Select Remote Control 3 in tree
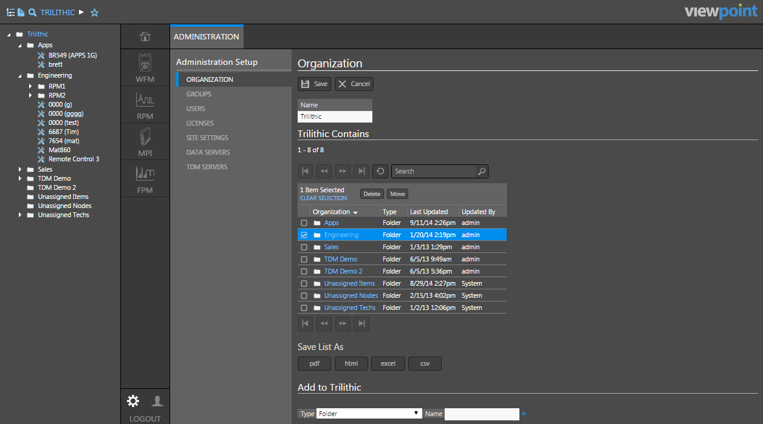 point(74,159)
